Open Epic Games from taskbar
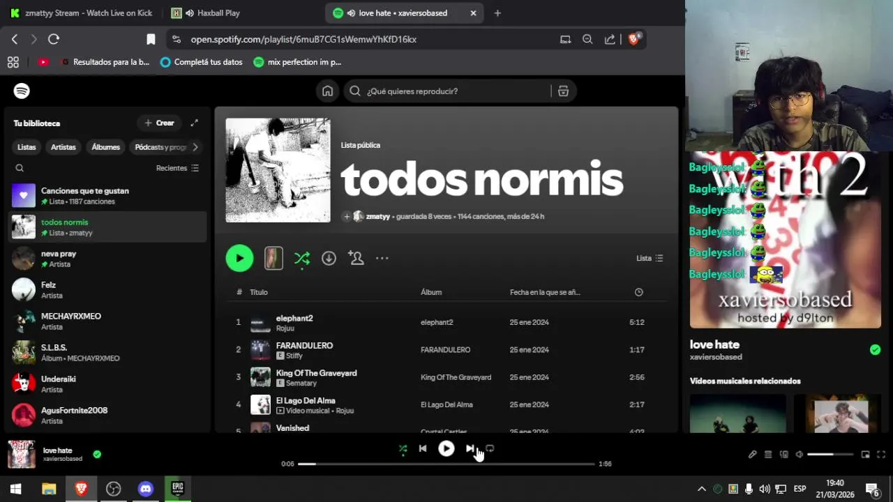893x502 pixels. (x=177, y=489)
